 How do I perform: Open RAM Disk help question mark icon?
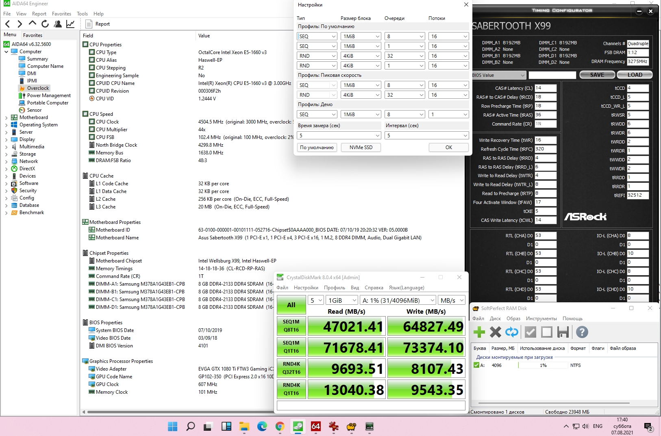(x=582, y=332)
